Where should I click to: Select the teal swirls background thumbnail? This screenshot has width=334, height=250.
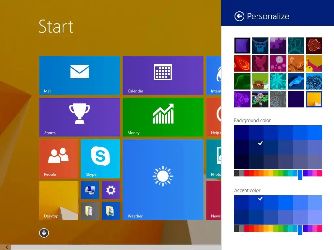[x=296, y=46]
